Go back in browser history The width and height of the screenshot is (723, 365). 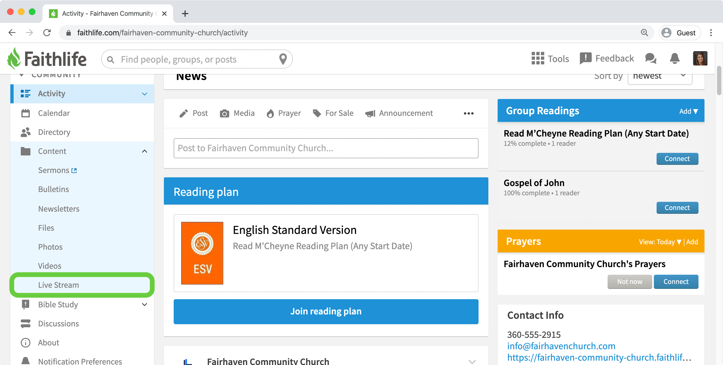12,33
